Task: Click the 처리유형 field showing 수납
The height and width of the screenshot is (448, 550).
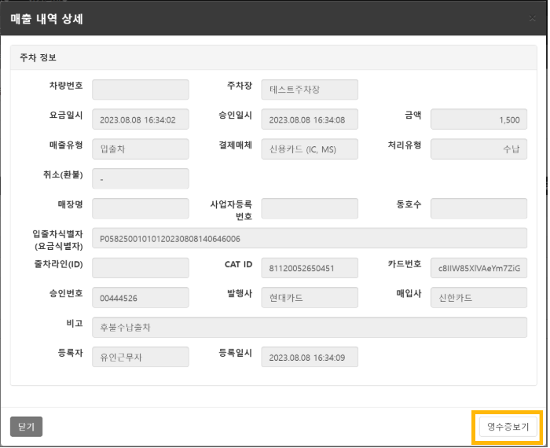Action: (x=480, y=149)
